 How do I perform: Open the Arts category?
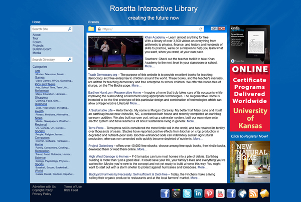tap(38, 71)
